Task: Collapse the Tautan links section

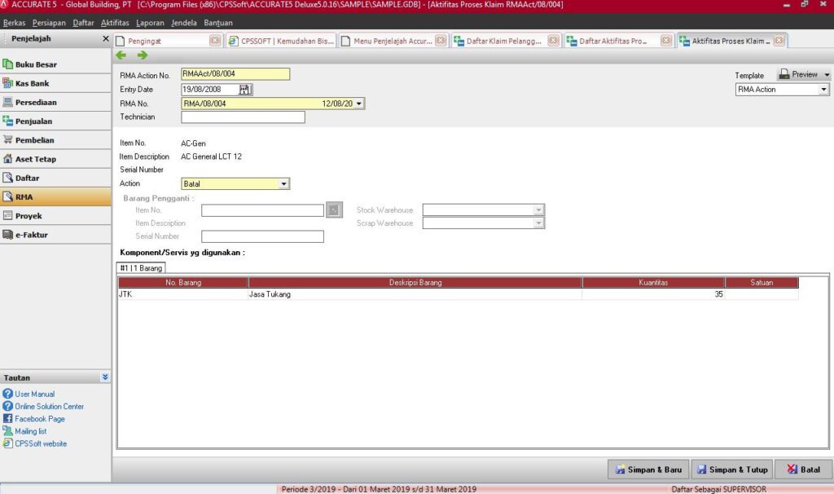Action: (105, 377)
